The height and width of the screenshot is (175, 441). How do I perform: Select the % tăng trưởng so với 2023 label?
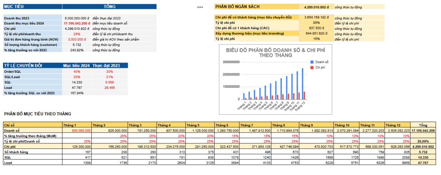point(33,50)
